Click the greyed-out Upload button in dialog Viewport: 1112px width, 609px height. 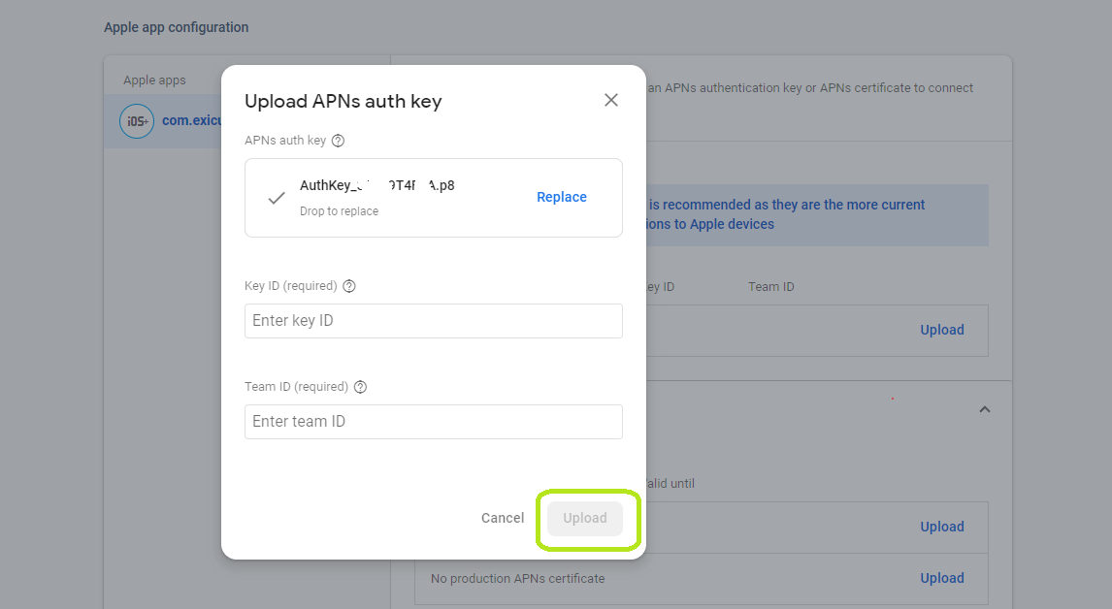pyautogui.click(x=585, y=519)
